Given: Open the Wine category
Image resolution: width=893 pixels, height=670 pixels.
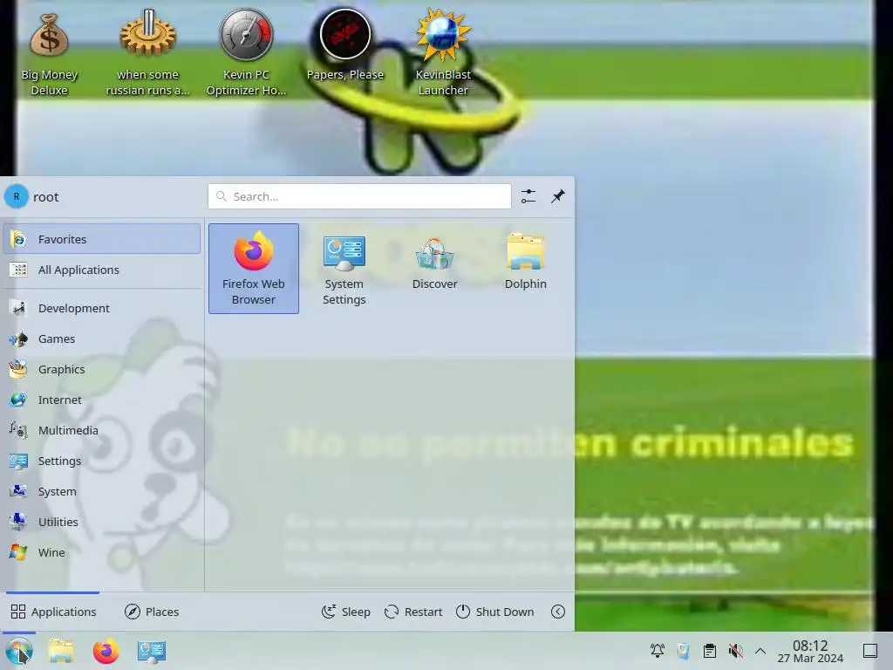Looking at the screenshot, I should (102, 552).
